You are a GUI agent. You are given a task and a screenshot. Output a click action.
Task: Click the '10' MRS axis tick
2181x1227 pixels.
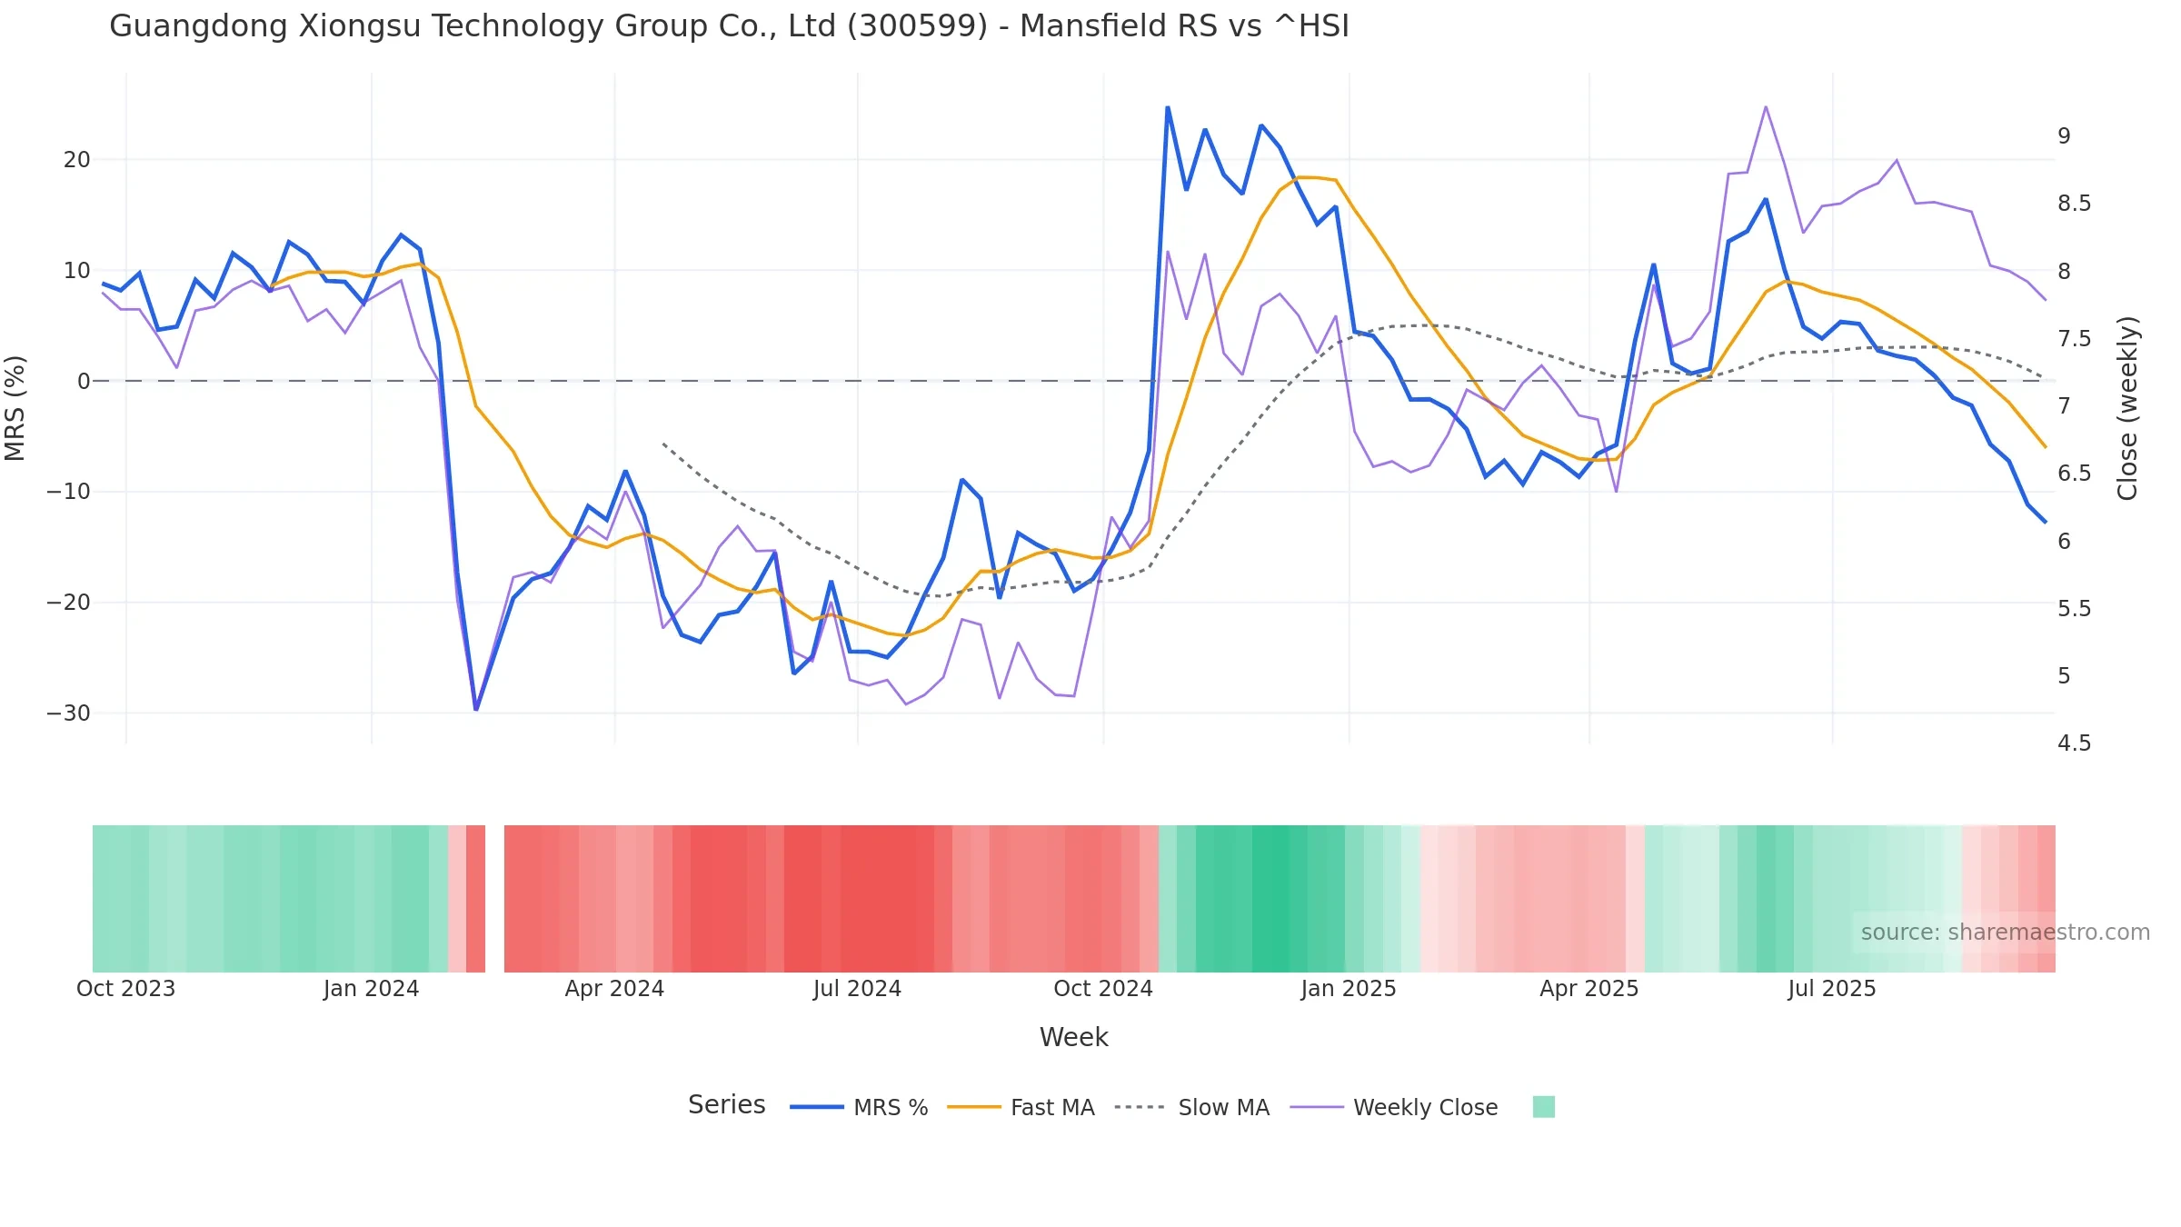click(77, 271)
